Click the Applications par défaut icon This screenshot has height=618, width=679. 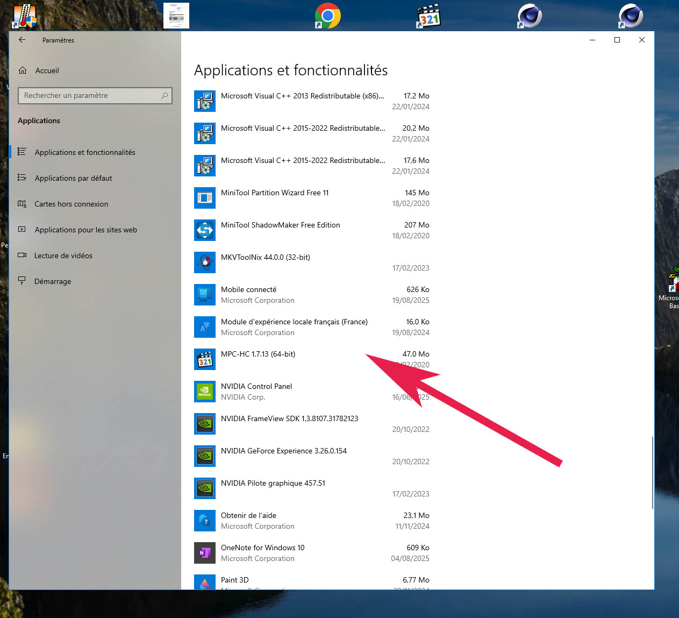point(22,177)
